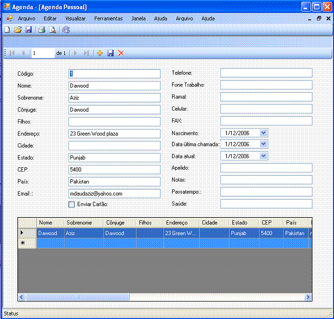334x319 pixels.
Task: Click the record position number field
Action: point(43,53)
